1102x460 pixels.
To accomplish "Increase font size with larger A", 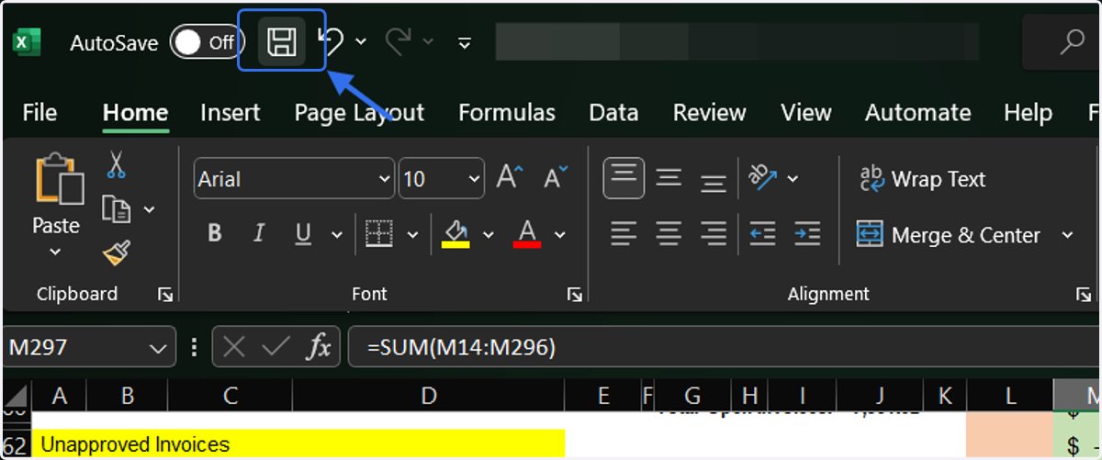I will [x=510, y=177].
